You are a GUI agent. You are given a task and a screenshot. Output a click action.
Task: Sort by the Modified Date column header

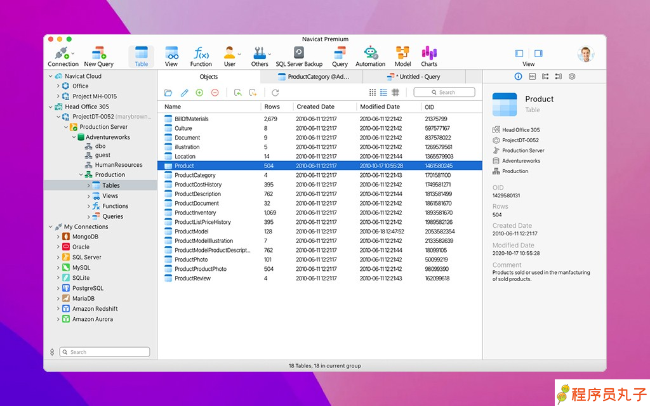click(380, 107)
